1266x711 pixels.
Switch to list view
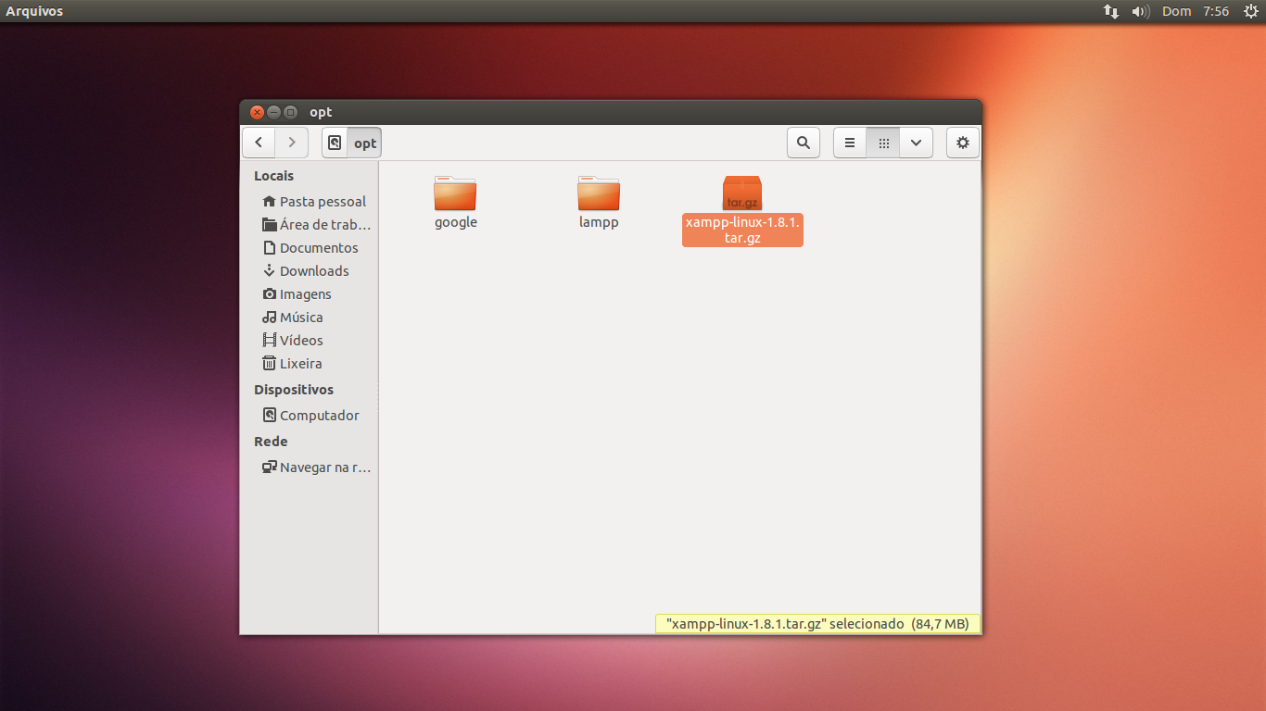click(x=849, y=143)
